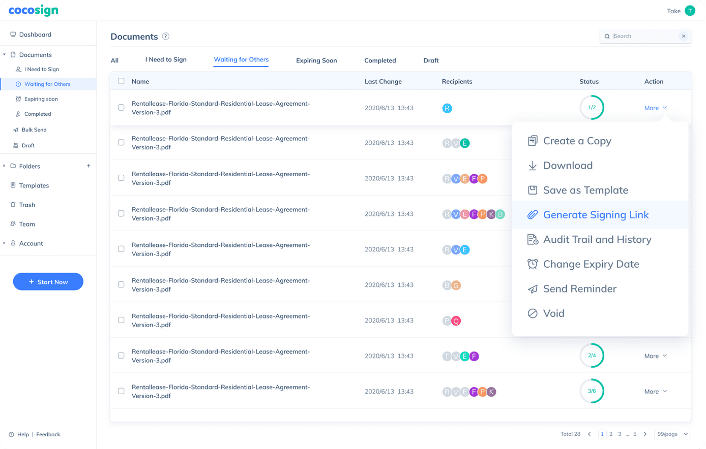The width and height of the screenshot is (706, 449).
Task: Toggle the select-all checkbox in Name header
Action: tap(121, 81)
